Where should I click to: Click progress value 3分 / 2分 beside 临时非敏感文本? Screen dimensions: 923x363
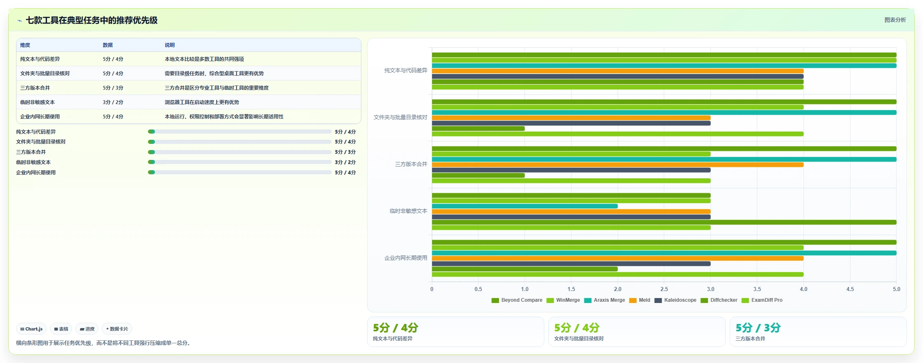coord(345,162)
